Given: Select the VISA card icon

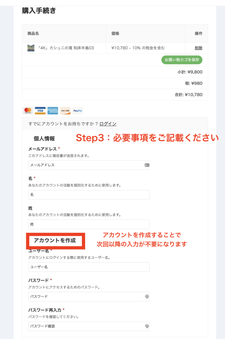Looking at the screenshot, I should point(40,111).
